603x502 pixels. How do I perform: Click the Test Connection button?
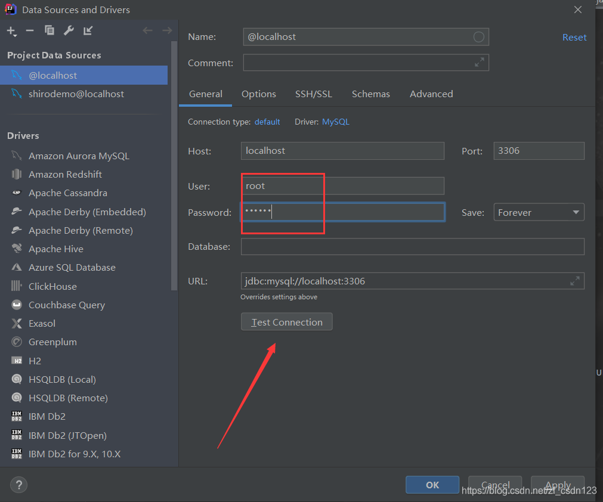click(x=286, y=322)
